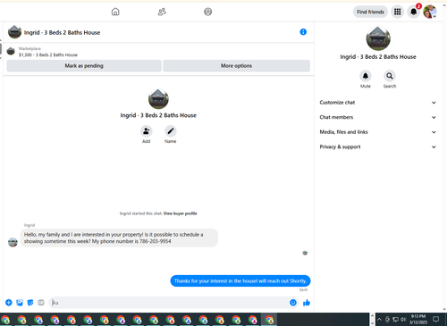447x326 pixels.
Task: Go to the Facebook Home icon
Action: (115, 12)
